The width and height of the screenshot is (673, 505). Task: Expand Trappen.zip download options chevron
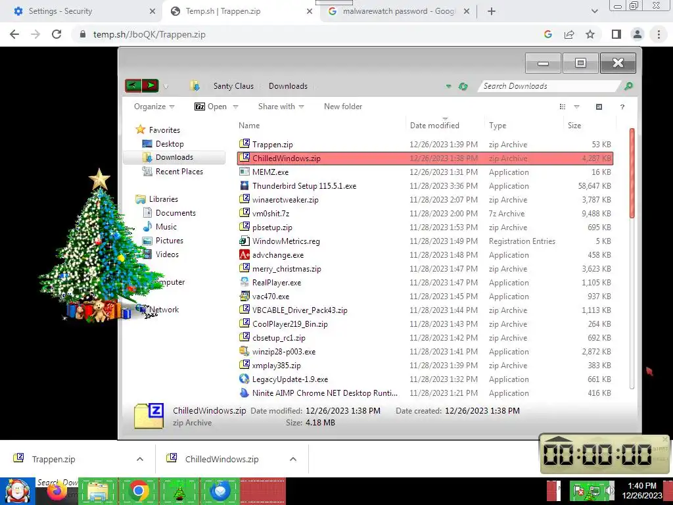(139, 459)
